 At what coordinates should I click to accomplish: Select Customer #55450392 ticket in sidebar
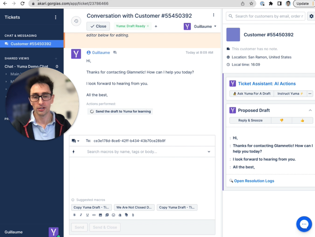pos(31,44)
